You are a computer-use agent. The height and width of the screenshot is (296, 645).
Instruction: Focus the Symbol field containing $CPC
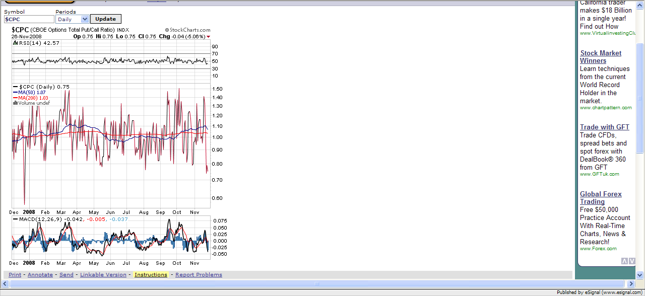[x=29, y=19]
